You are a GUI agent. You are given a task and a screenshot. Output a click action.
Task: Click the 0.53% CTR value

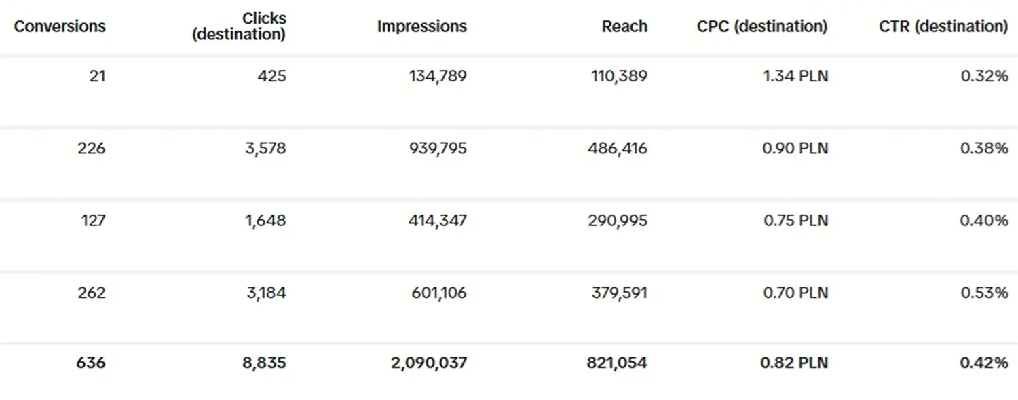pos(984,293)
